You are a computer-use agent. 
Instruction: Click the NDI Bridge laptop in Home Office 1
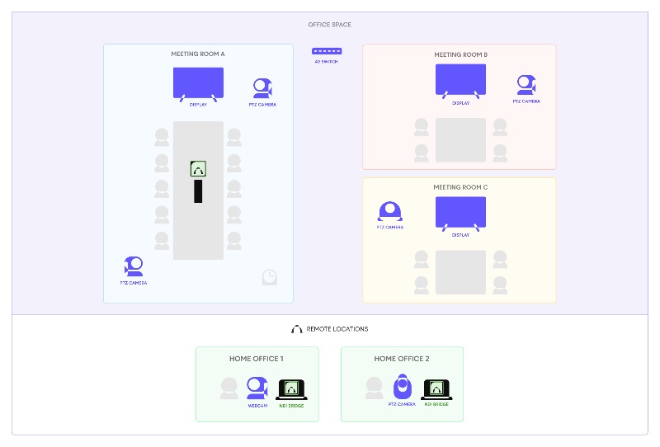tap(291, 389)
